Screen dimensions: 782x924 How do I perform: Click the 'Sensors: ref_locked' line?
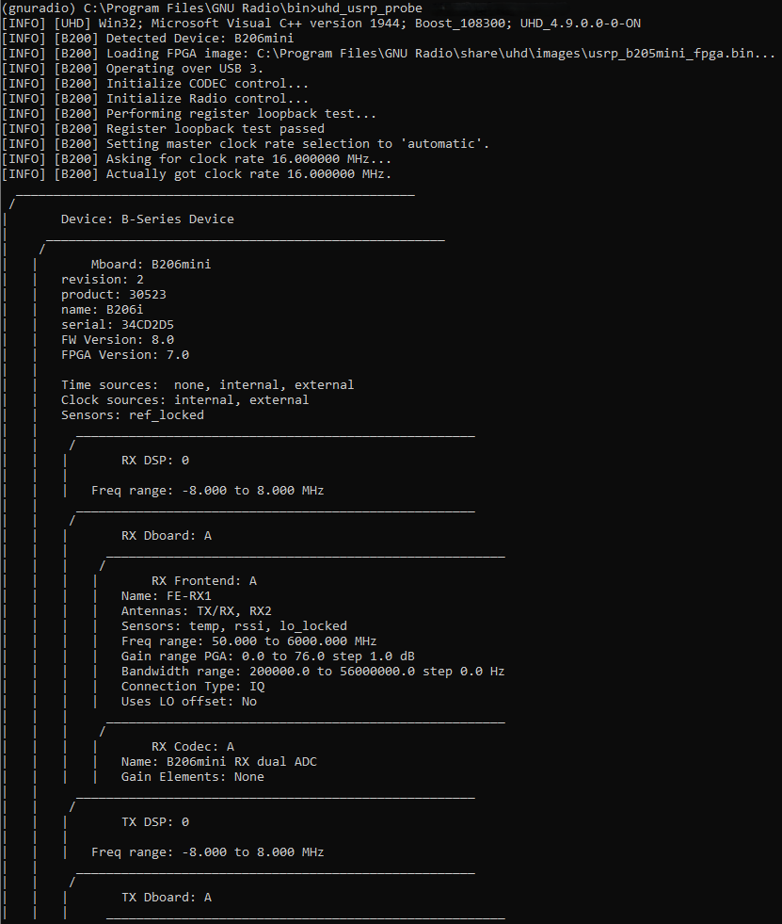133,414
